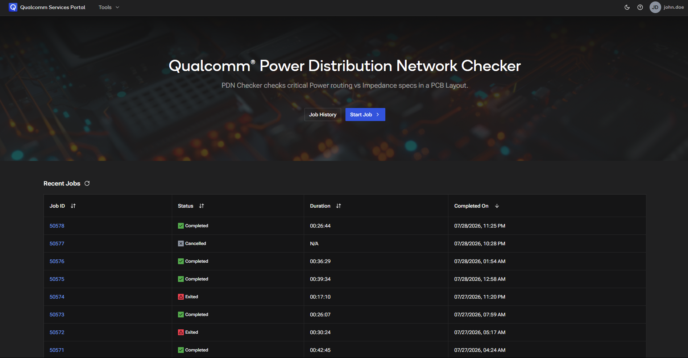Screen dimensions: 688x358
Task: Sort the table by Job ID
Action: tap(73, 206)
